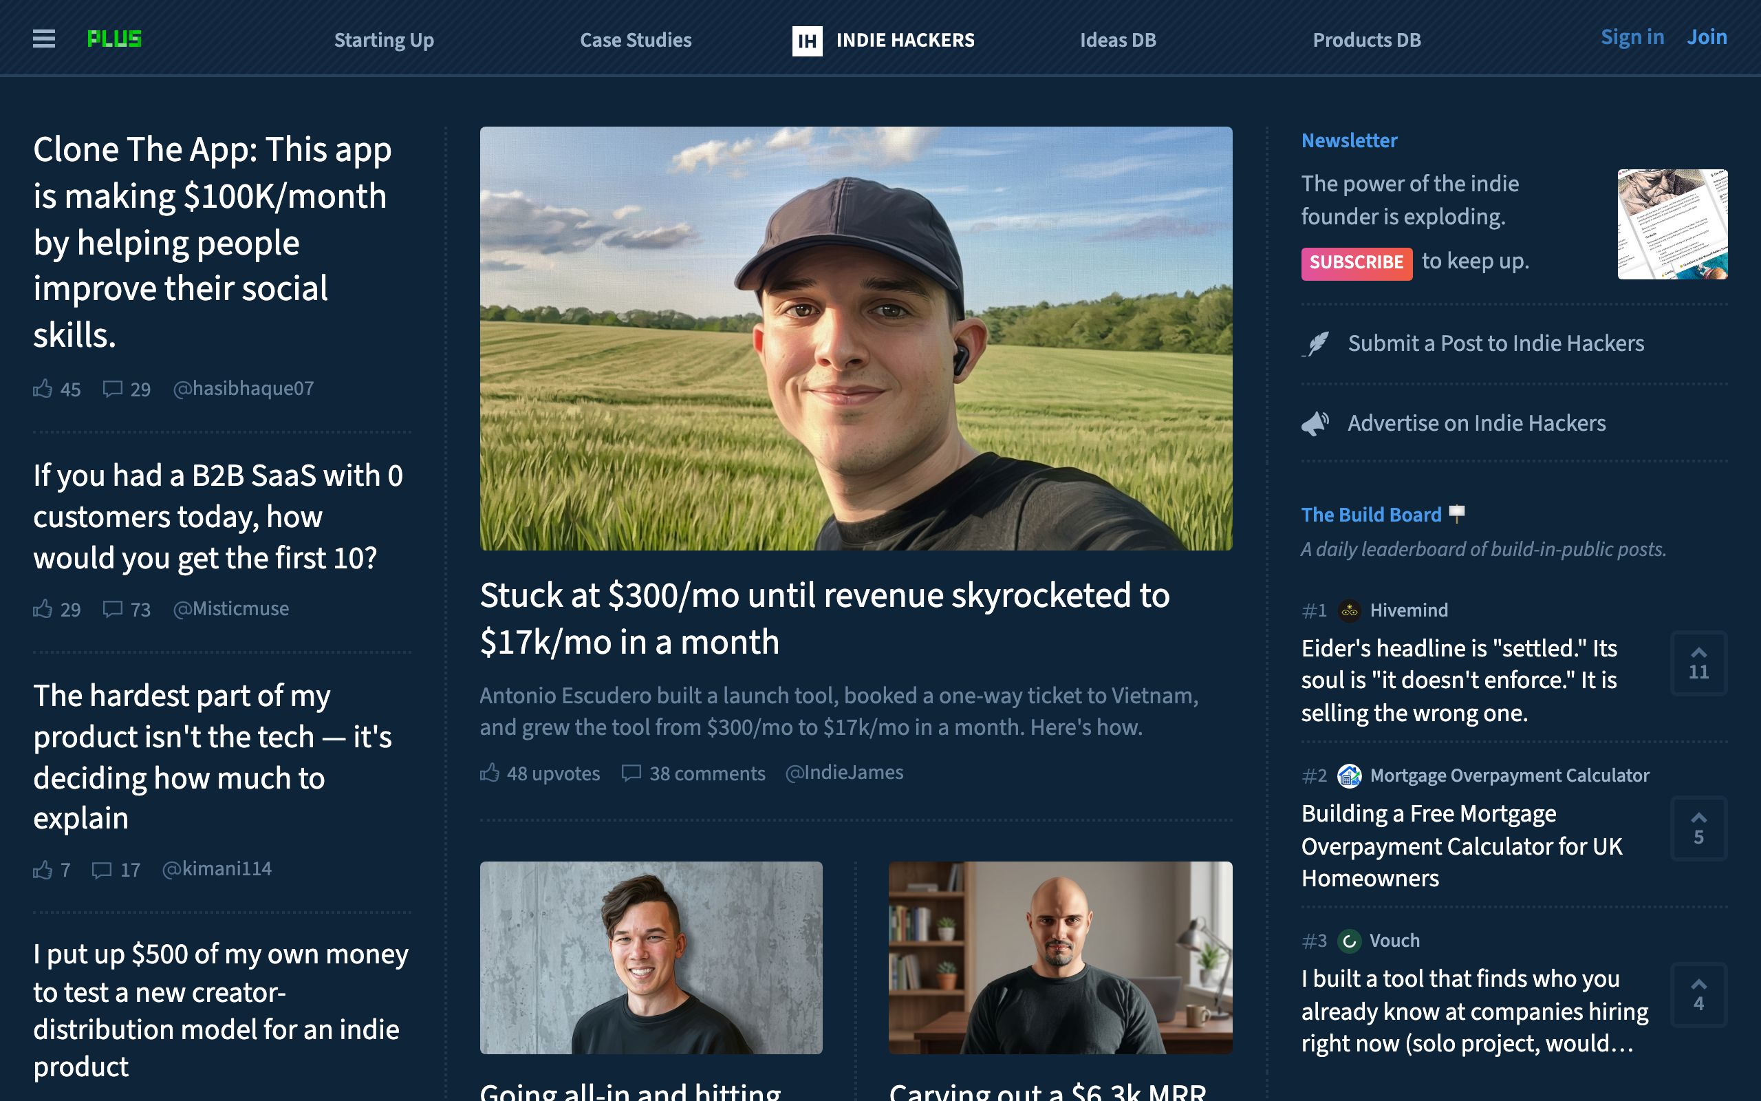The image size is (1761, 1101).
Task: Comment icon beside 38 comments
Action: 631,773
